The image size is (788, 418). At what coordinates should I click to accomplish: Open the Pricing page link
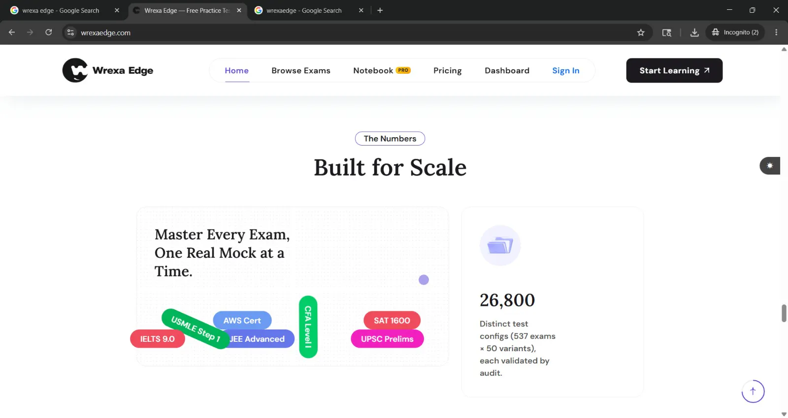(x=448, y=71)
